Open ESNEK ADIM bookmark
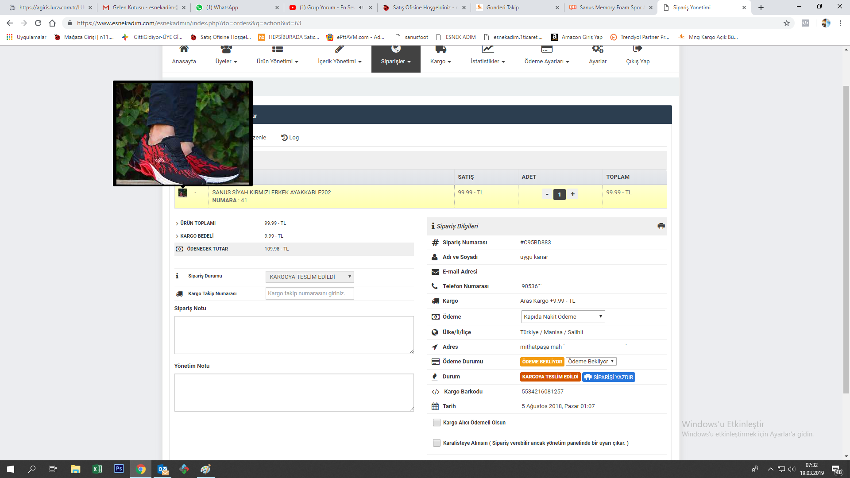 [x=456, y=37]
